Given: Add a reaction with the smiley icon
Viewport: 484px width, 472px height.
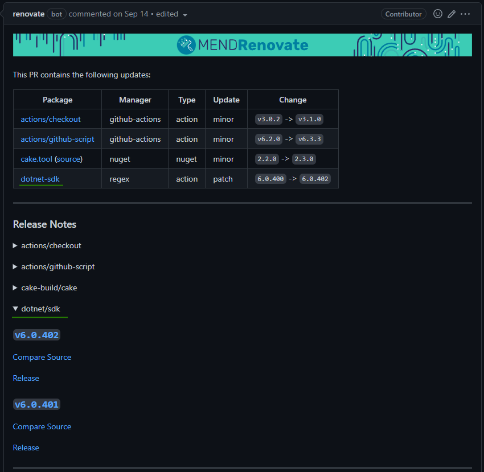Looking at the screenshot, I should coord(438,14).
